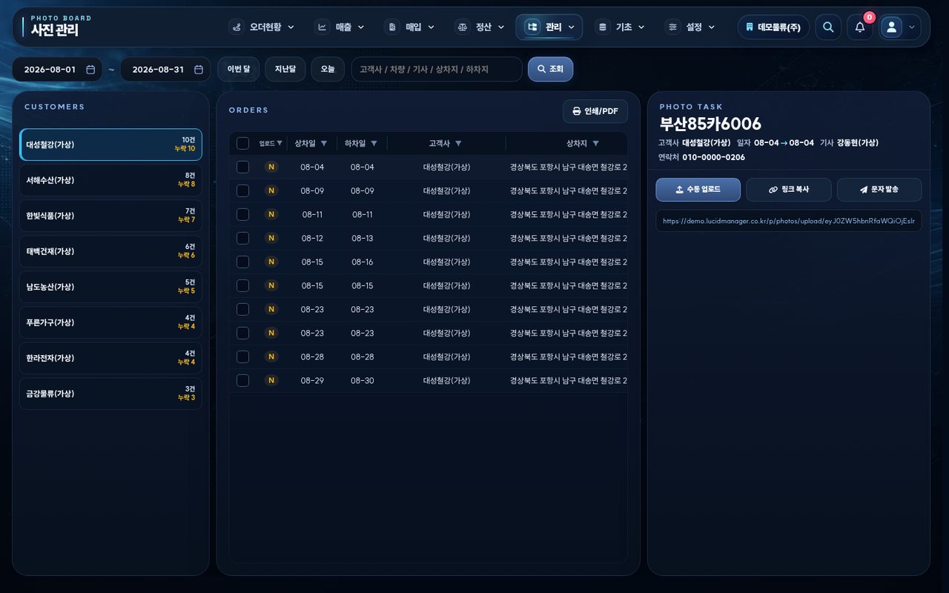Filter 고객사 column with funnel icon
Screen dimensions: 949x593
(x=458, y=144)
